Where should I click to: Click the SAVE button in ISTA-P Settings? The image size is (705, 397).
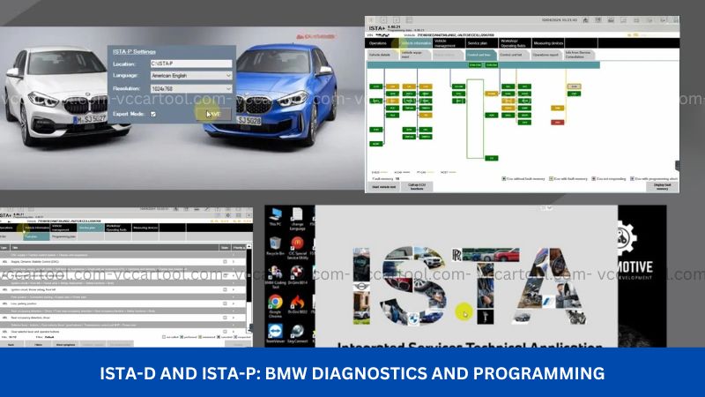click(214, 114)
